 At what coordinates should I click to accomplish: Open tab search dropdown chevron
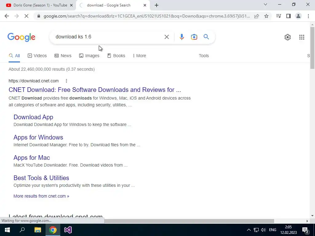265,4
